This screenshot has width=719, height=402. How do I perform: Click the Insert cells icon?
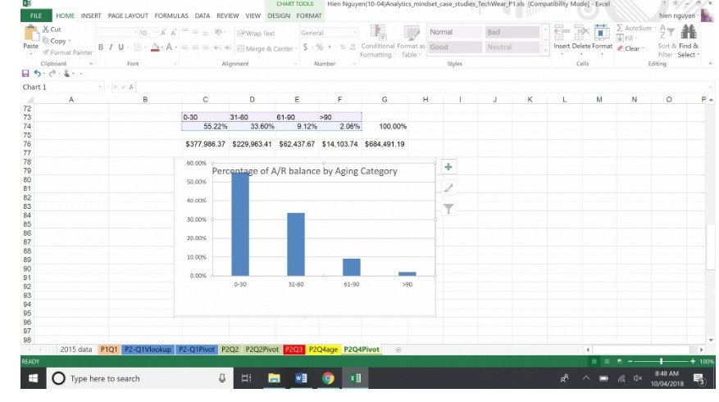[562, 33]
